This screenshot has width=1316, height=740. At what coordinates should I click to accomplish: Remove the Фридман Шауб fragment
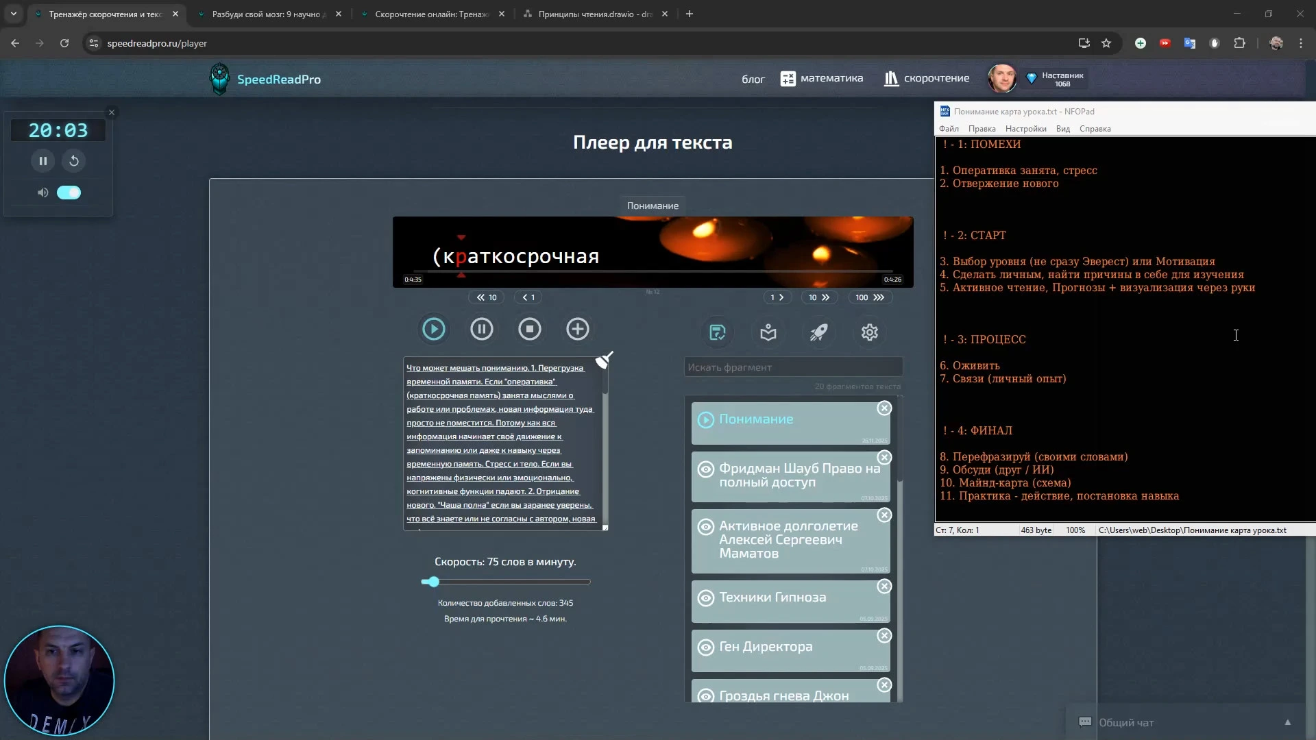tap(884, 458)
